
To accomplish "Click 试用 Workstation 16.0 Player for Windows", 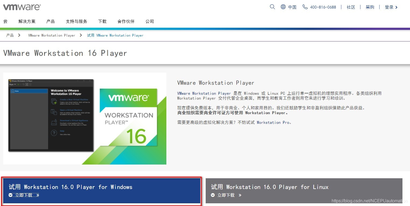I will tap(71, 187).
